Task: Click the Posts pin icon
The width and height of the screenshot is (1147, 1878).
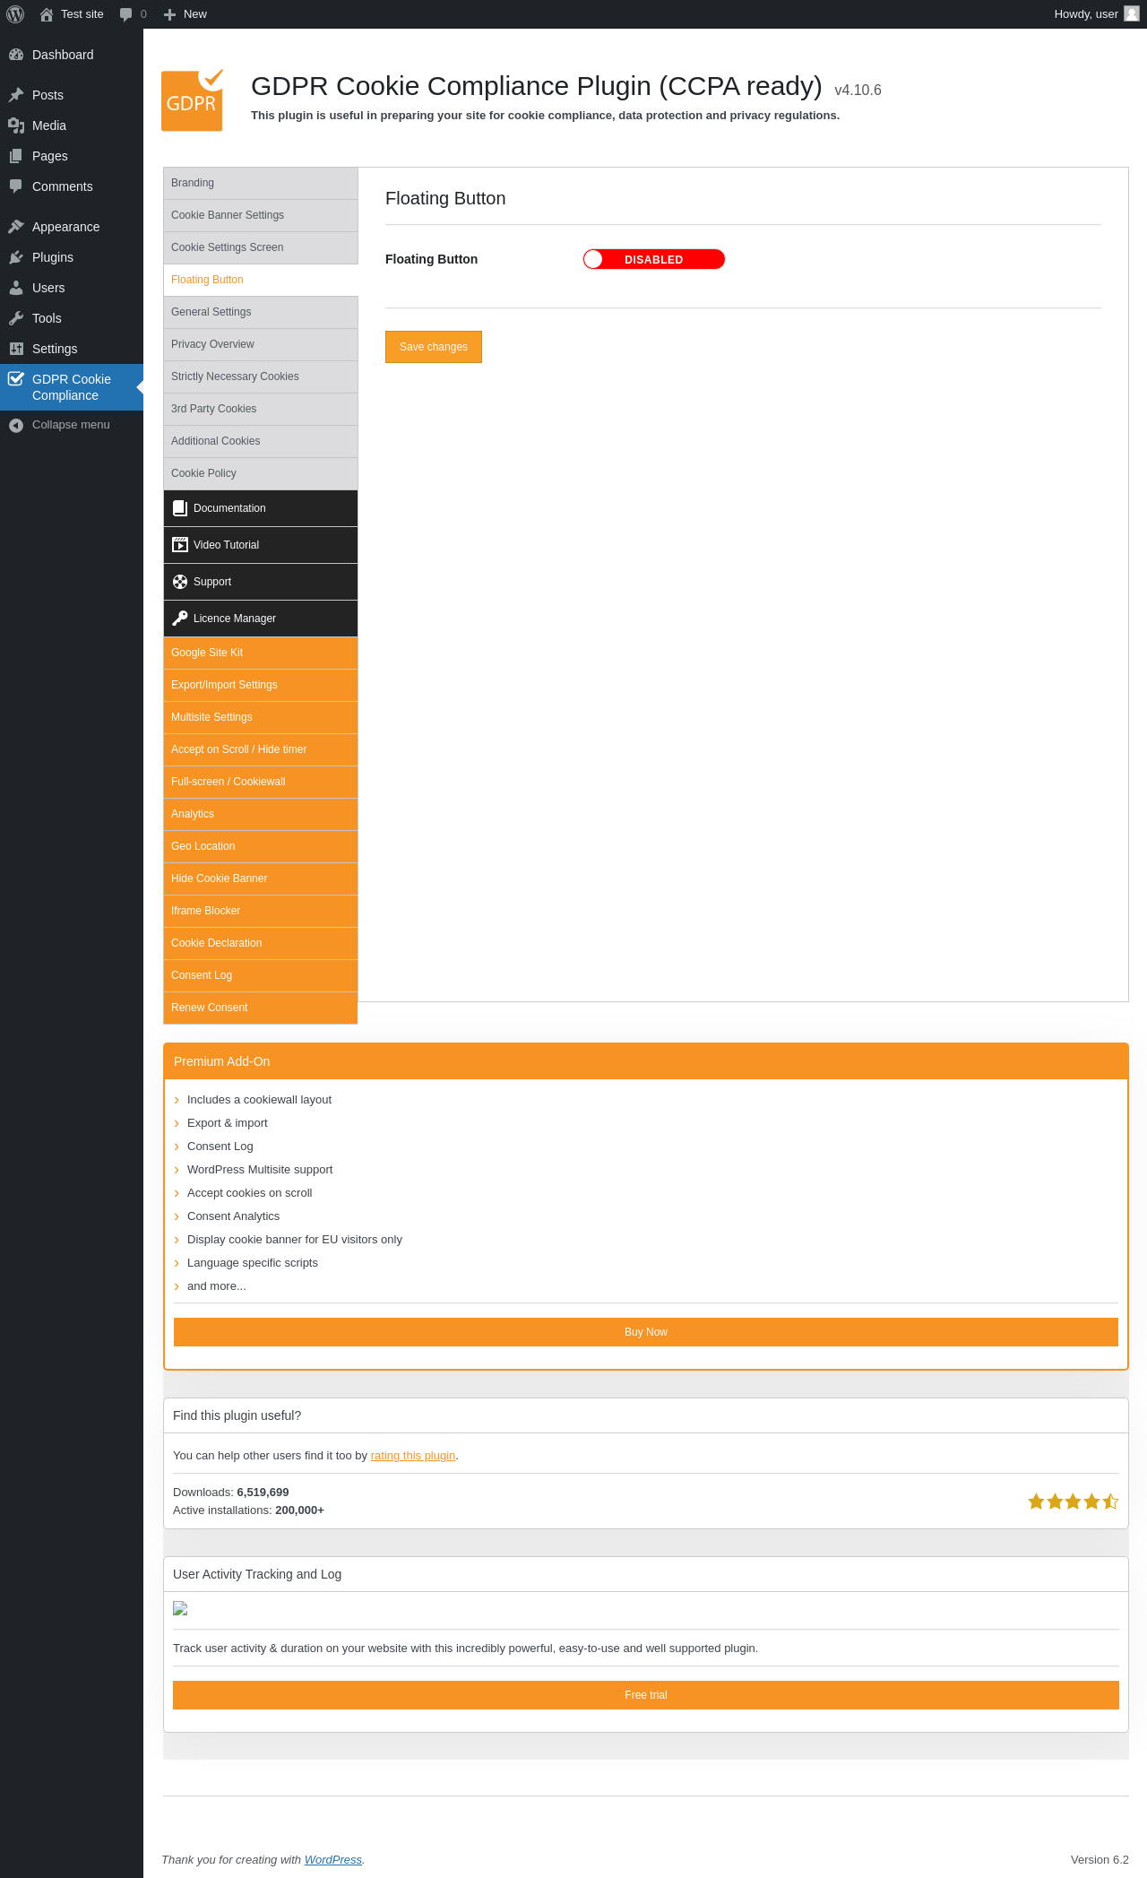Action: click(16, 95)
